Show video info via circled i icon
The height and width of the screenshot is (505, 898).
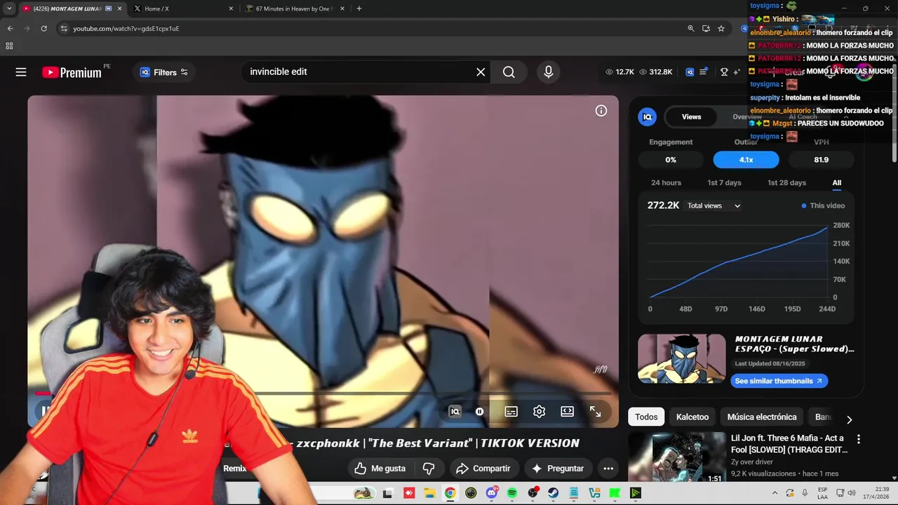tap(601, 111)
